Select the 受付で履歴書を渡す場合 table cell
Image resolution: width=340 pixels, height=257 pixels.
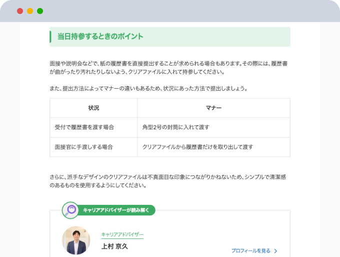click(84, 127)
